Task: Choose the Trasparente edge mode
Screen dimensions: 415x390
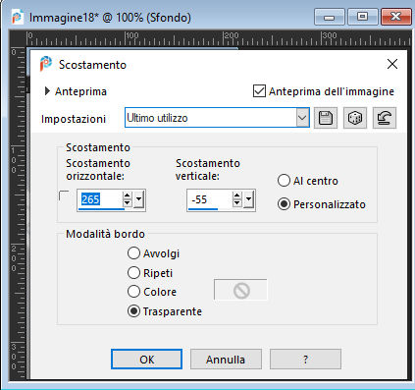Action: click(133, 310)
